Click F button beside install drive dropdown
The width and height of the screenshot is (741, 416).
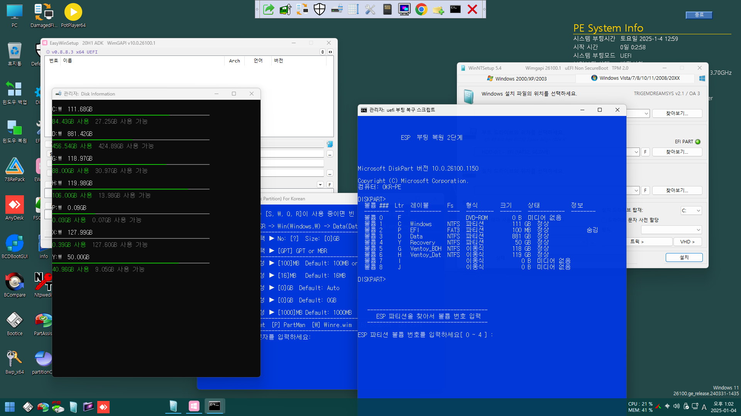click(645, 190)
